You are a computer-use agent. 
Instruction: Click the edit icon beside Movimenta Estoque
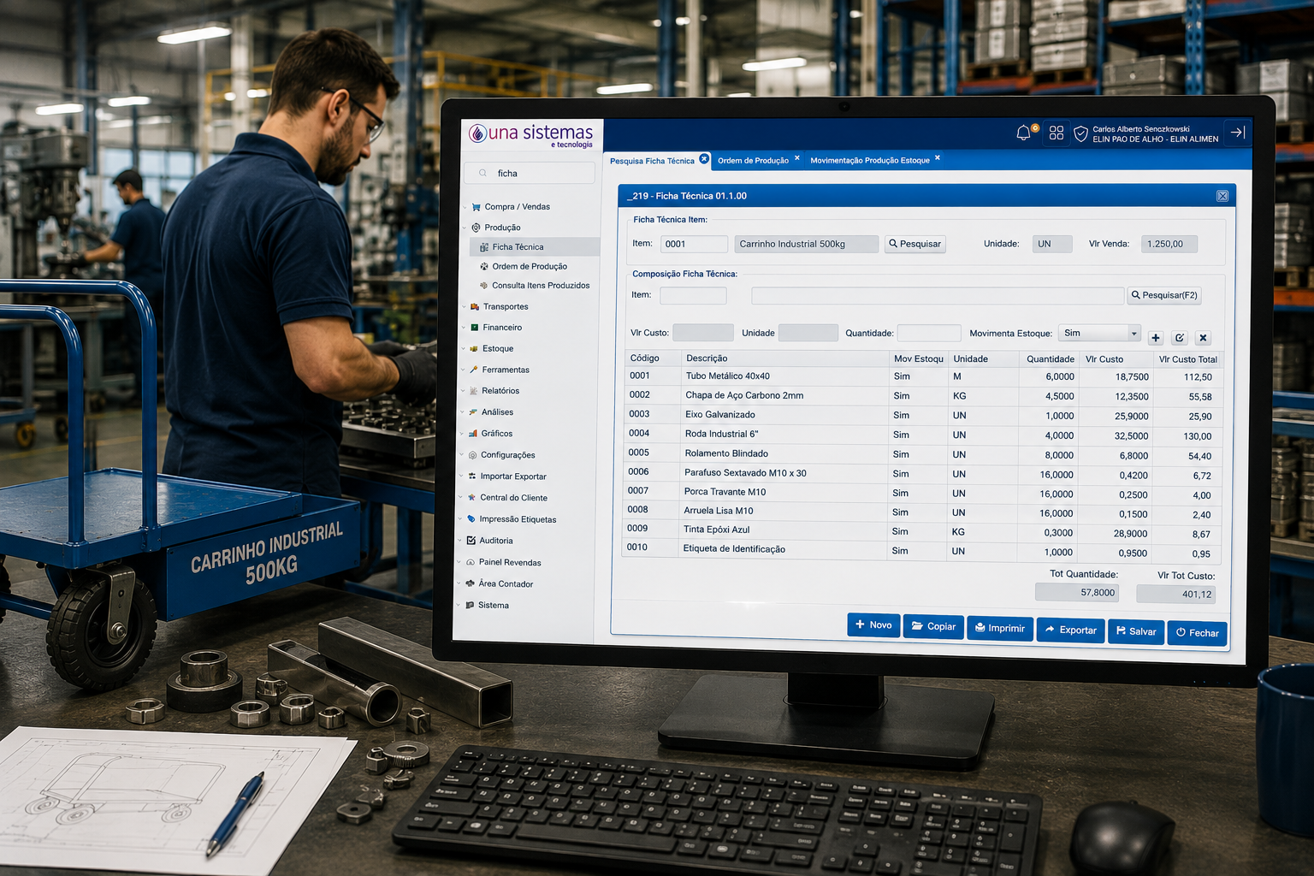click(x=1180, y=338)
